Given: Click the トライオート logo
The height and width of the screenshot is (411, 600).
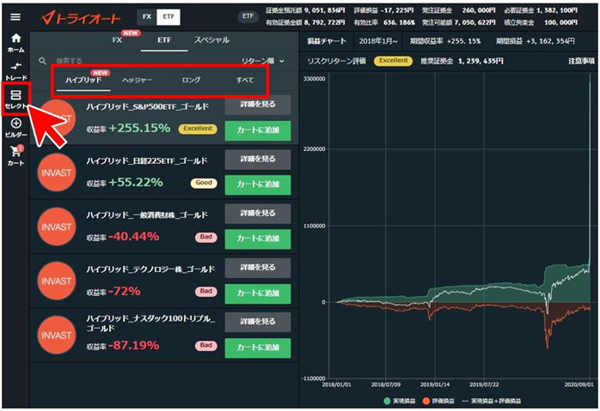Looking at the screenshot, I should [80, 17].
